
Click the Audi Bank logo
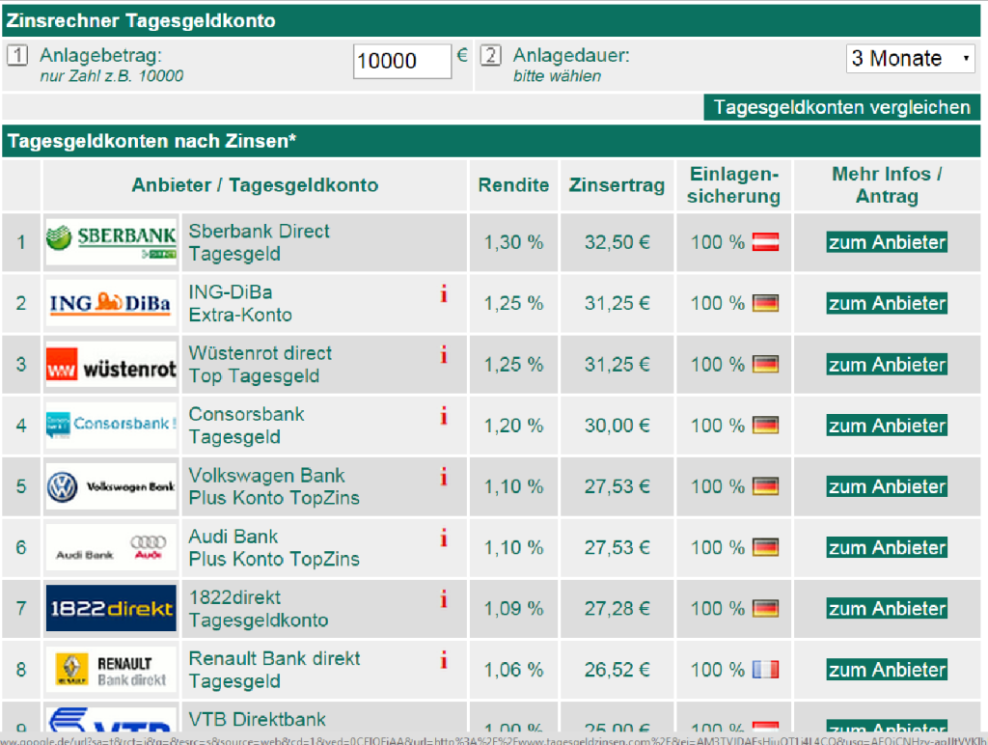(111, 548)
